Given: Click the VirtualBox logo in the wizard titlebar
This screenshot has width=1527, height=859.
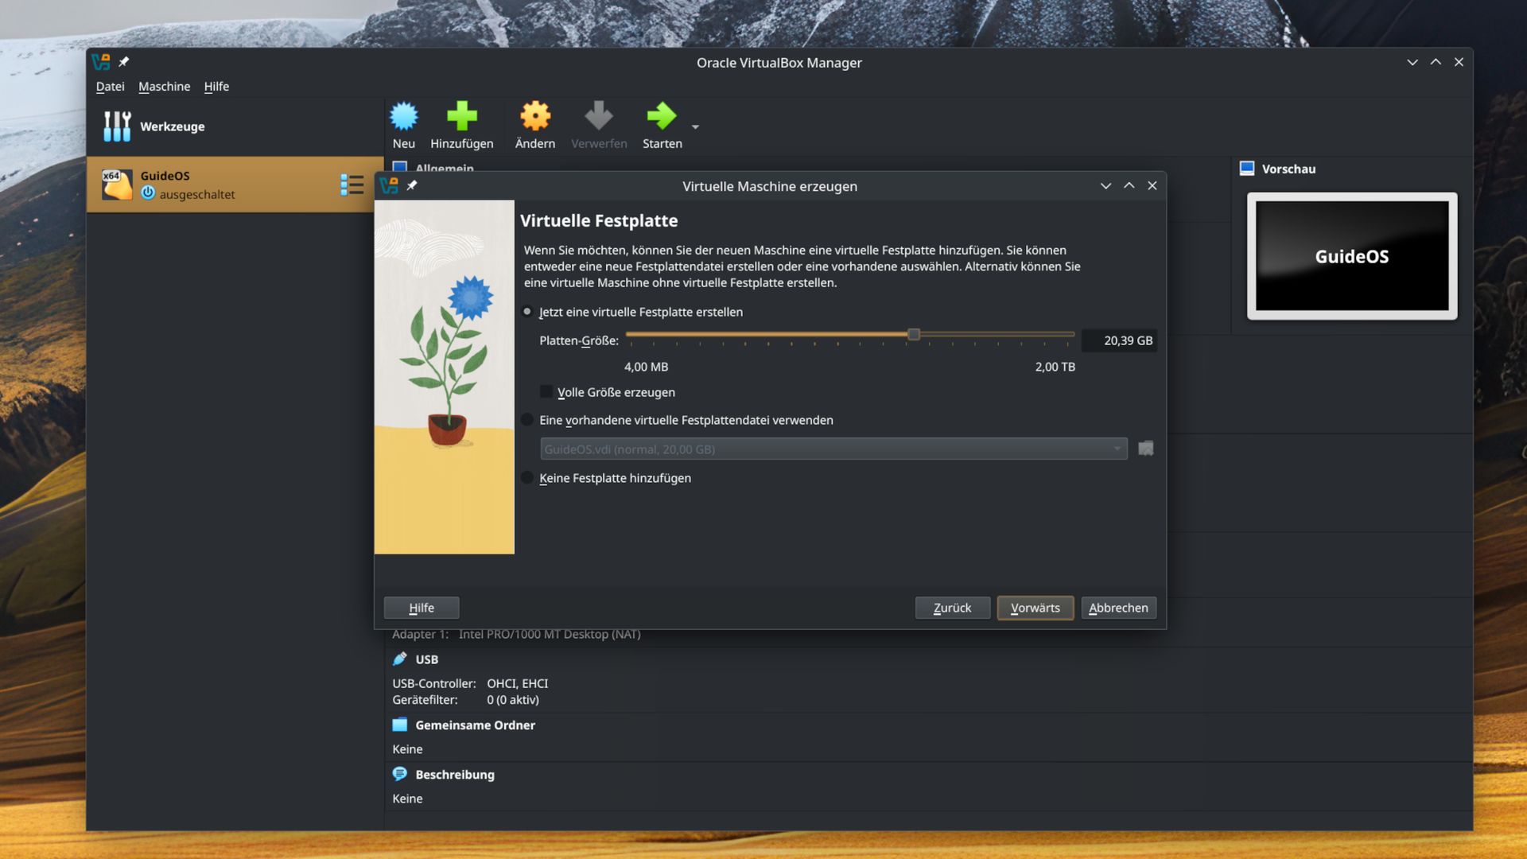Looking at the screenshot, I should click(389, 185).
